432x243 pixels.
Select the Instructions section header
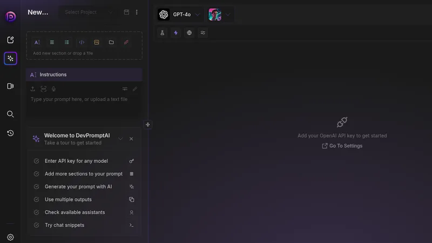84,75
